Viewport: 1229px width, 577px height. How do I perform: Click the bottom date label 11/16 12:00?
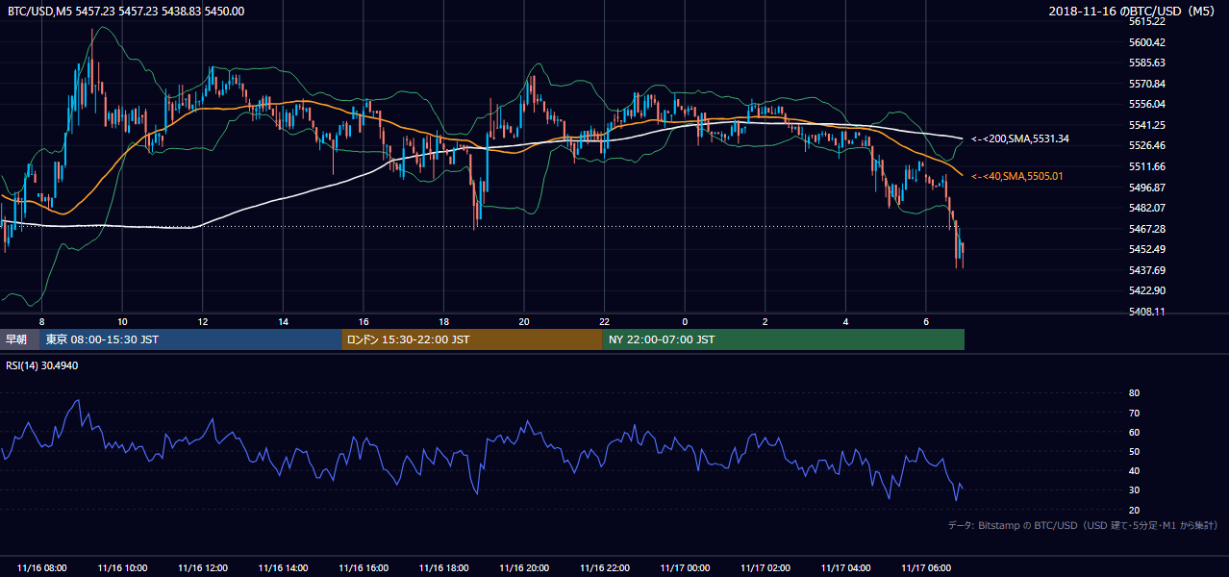[x=203, y=568]
